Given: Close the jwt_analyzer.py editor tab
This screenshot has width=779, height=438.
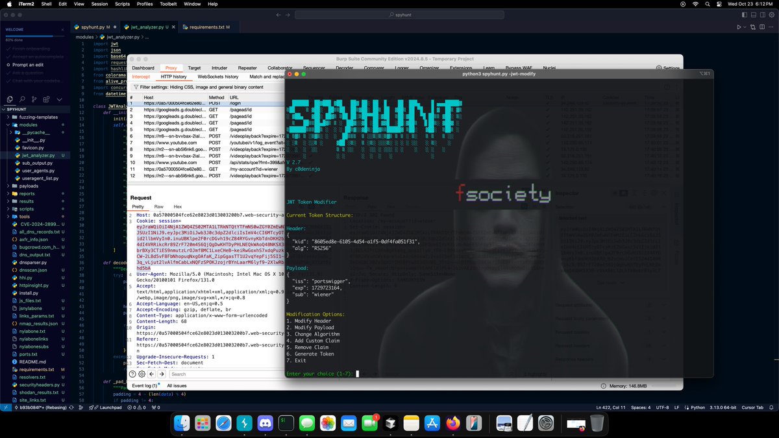Looking at the screenshot, I should 174,27.
